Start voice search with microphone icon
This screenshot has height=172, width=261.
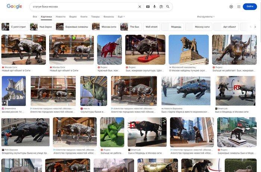[x=155, y=7]
